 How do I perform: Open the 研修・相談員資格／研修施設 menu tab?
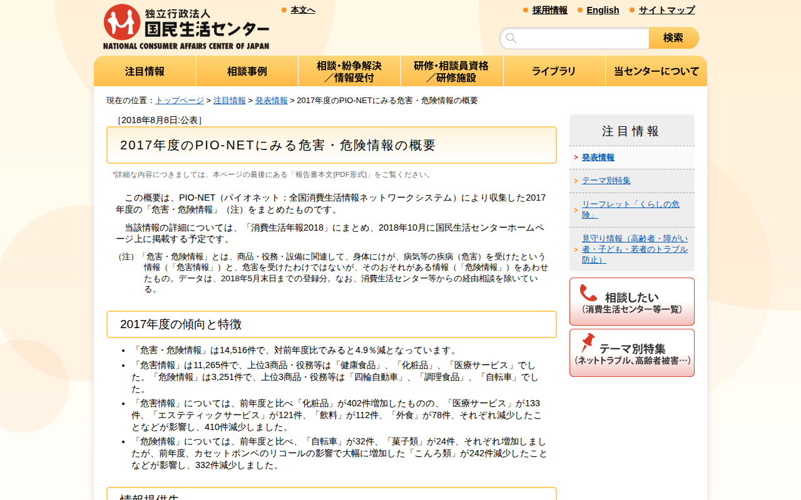point(452,71)
